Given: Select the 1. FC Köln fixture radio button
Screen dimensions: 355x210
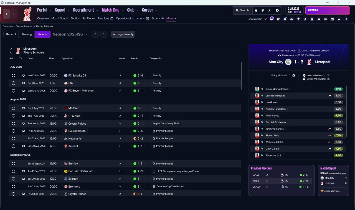Looking at the screenshot, I should [13, 116].
